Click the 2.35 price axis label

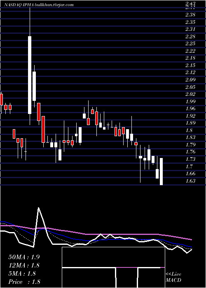click(190, 22)
